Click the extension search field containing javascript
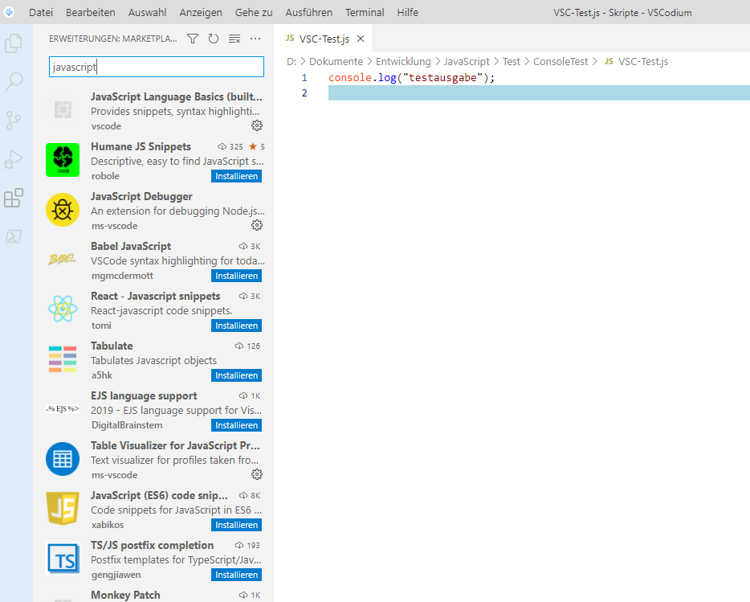Screen dimensions: 750x602 click(157, 67)
